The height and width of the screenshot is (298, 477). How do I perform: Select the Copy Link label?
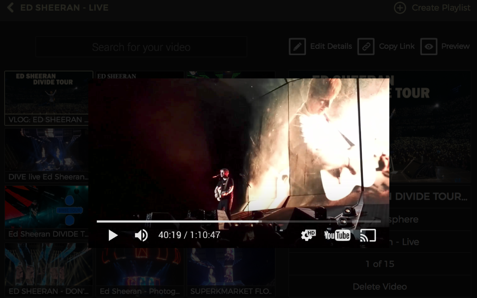point(397,46)
